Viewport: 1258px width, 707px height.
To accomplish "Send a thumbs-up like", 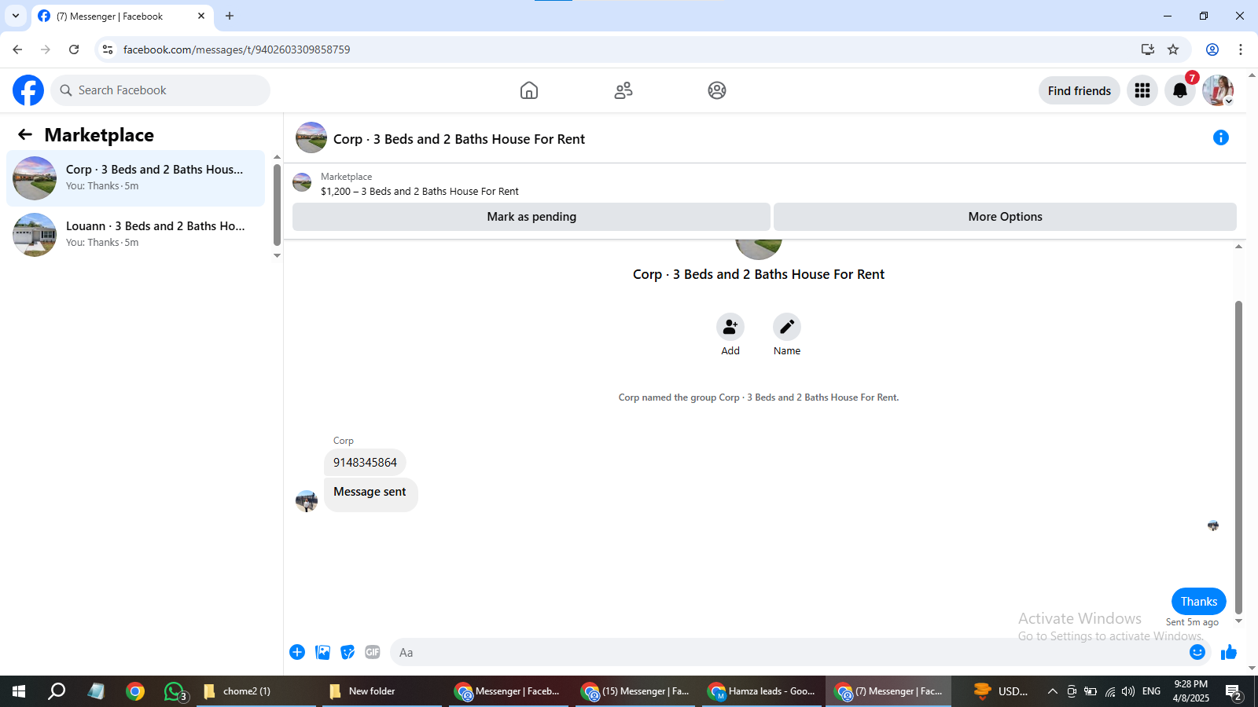I will point(1229,652).
